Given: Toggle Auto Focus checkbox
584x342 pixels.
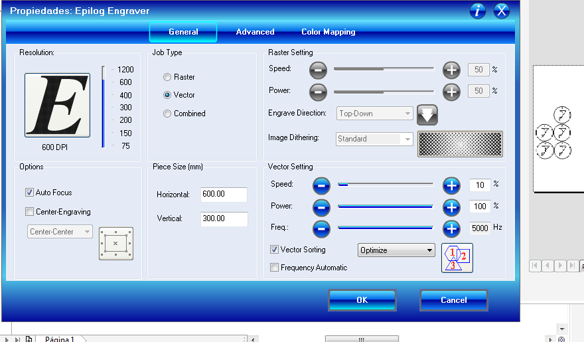Looking at the screenshot, I should coord(29,192).
